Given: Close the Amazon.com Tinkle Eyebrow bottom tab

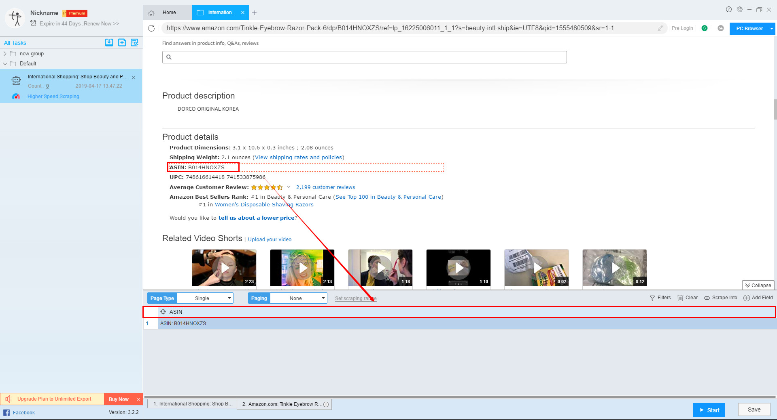Looking at the screenshot, I should 326,404.
